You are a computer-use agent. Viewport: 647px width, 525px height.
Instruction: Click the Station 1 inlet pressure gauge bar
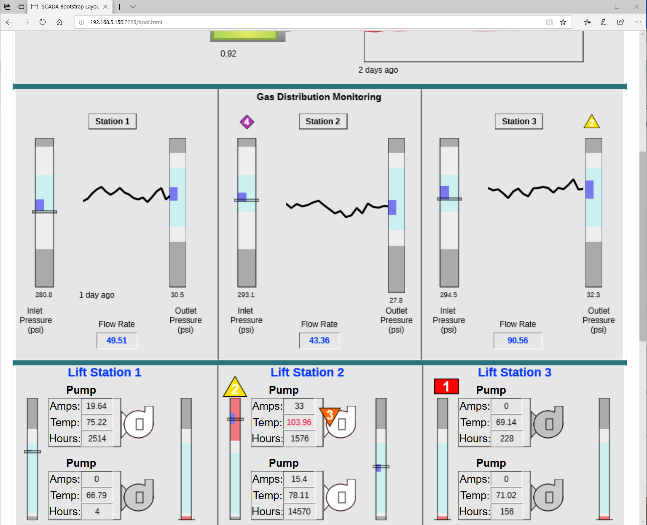tap(44, 212)
